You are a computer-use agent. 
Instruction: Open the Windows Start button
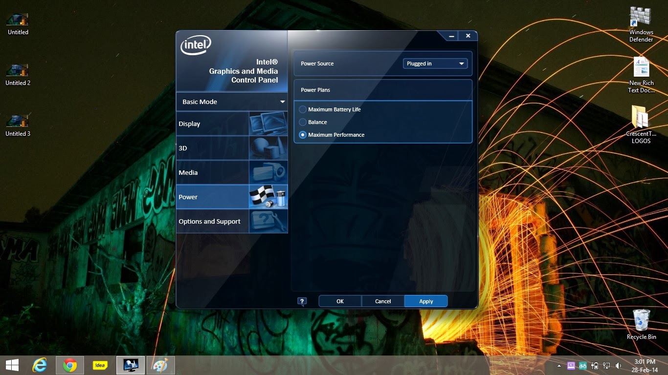pos(12,365)
